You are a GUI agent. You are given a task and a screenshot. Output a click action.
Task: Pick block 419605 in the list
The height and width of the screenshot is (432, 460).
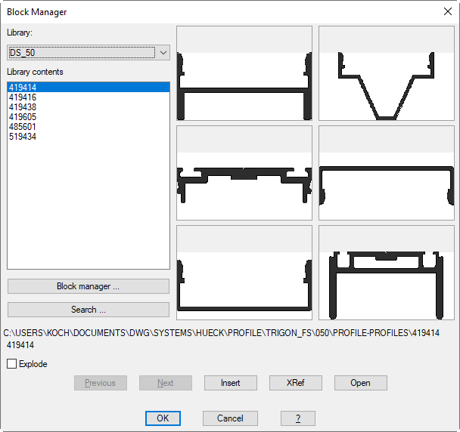(23, 117)
